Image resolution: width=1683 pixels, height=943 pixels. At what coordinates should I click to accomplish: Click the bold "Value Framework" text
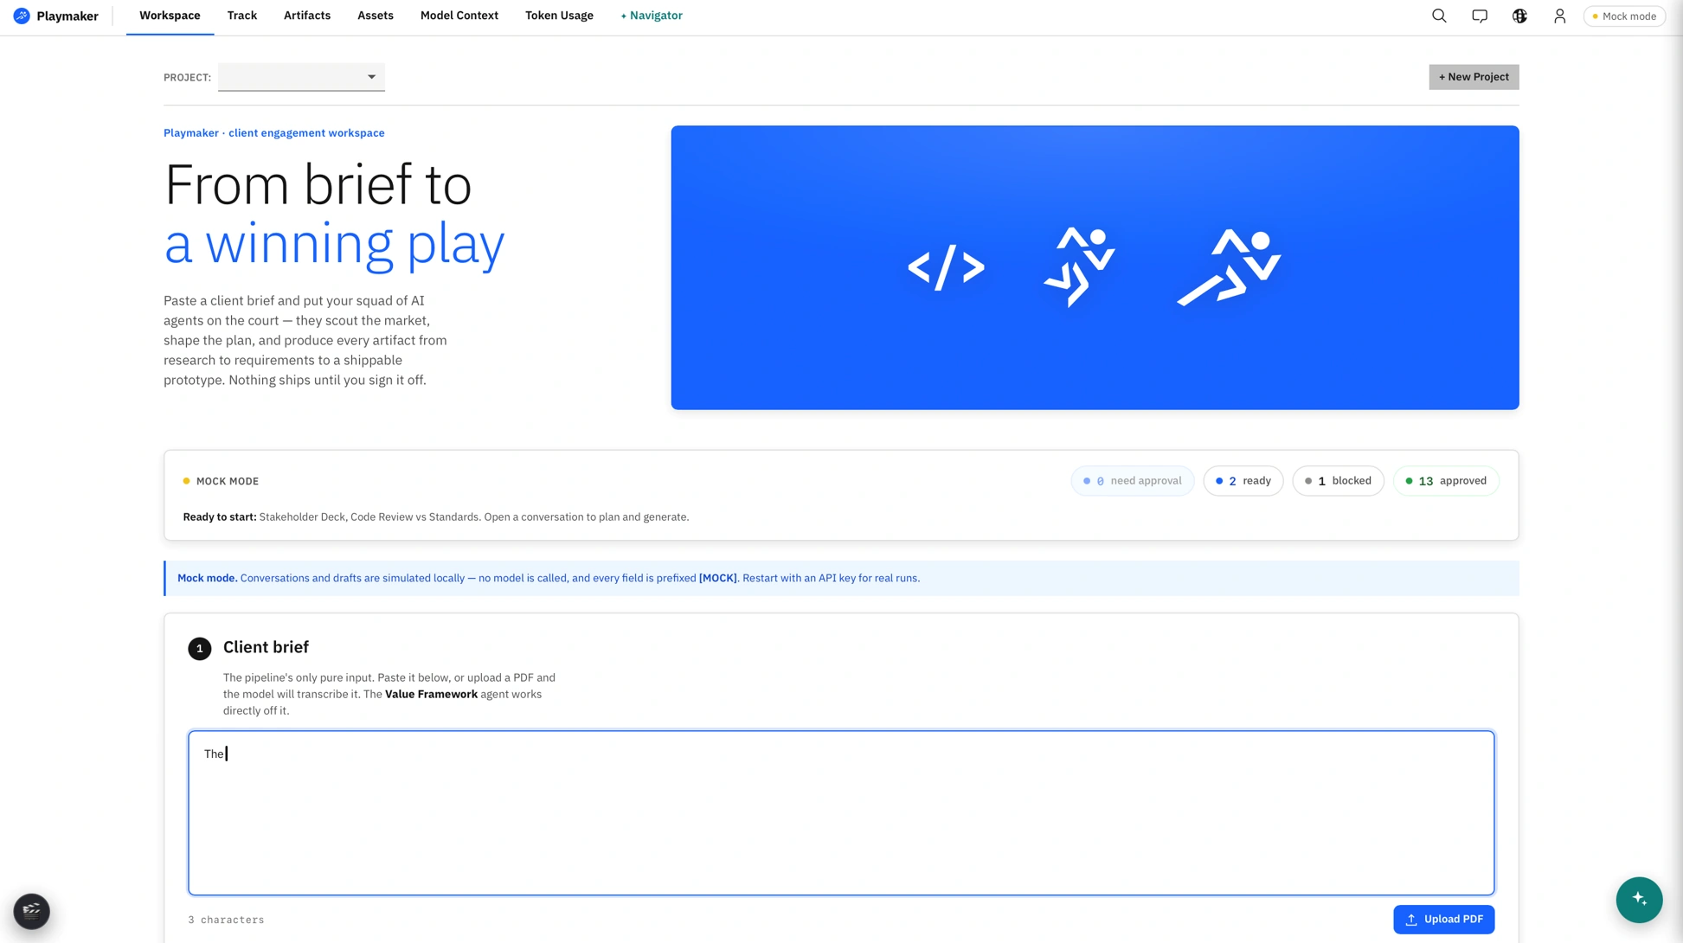click(x=431, y=694)
